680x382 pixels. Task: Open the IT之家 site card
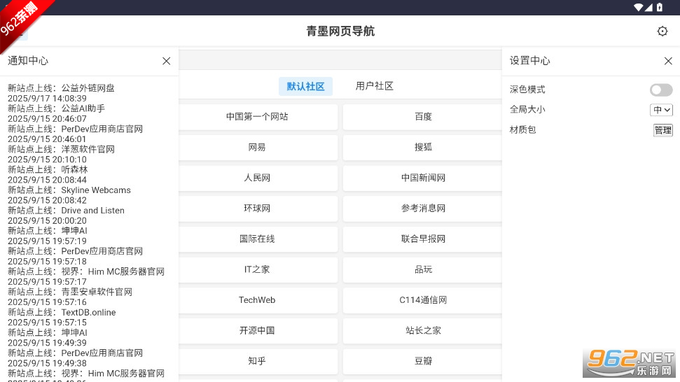click(x=258, y=269)
